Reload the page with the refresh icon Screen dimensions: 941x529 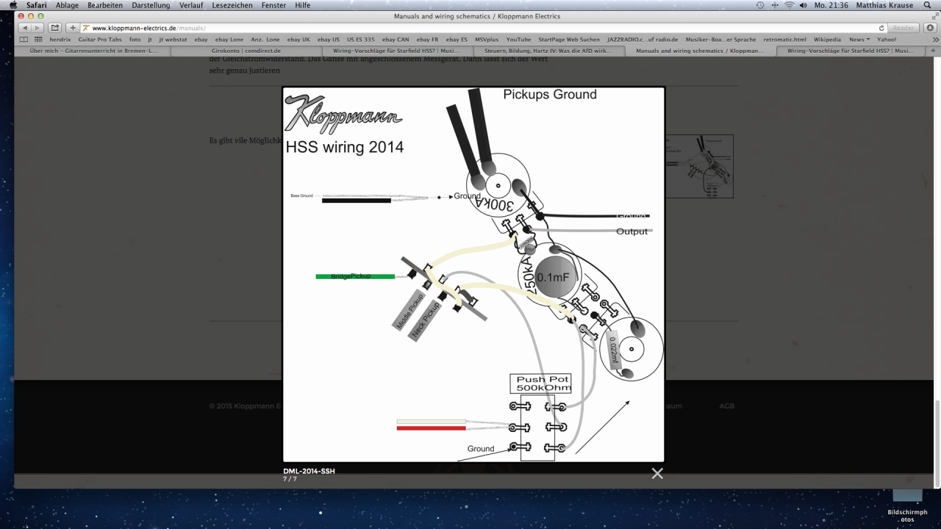tap(881, 28)
